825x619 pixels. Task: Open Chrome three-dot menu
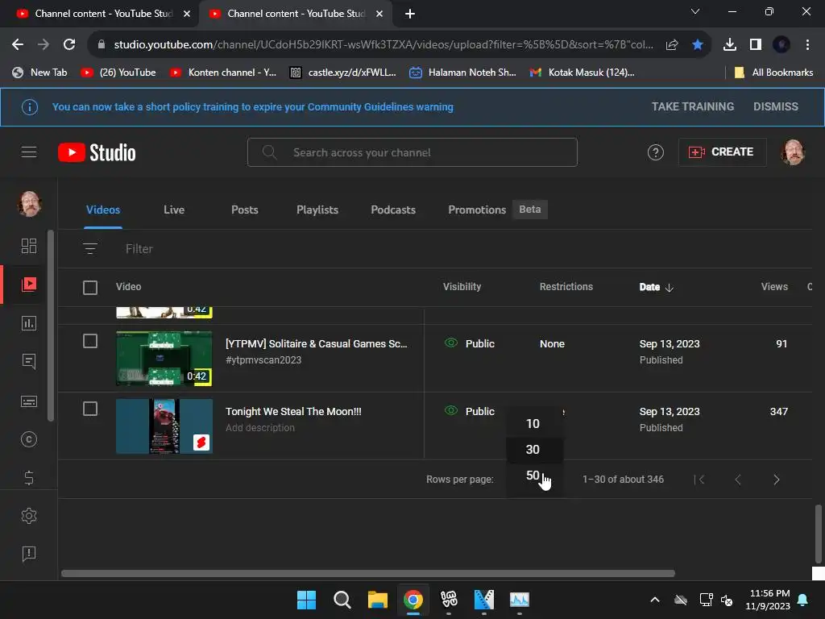coord(807,45)
